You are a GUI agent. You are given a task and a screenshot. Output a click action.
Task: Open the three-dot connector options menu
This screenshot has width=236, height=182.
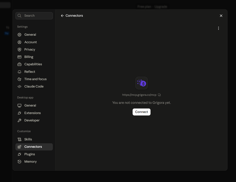[219, 28]
